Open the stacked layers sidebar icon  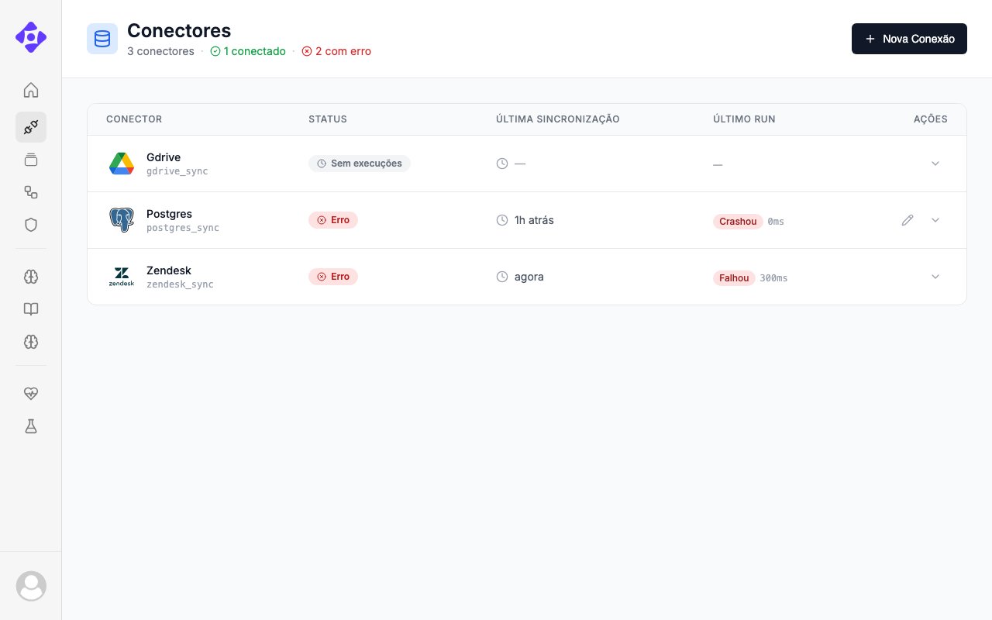(x=31, y=160)
